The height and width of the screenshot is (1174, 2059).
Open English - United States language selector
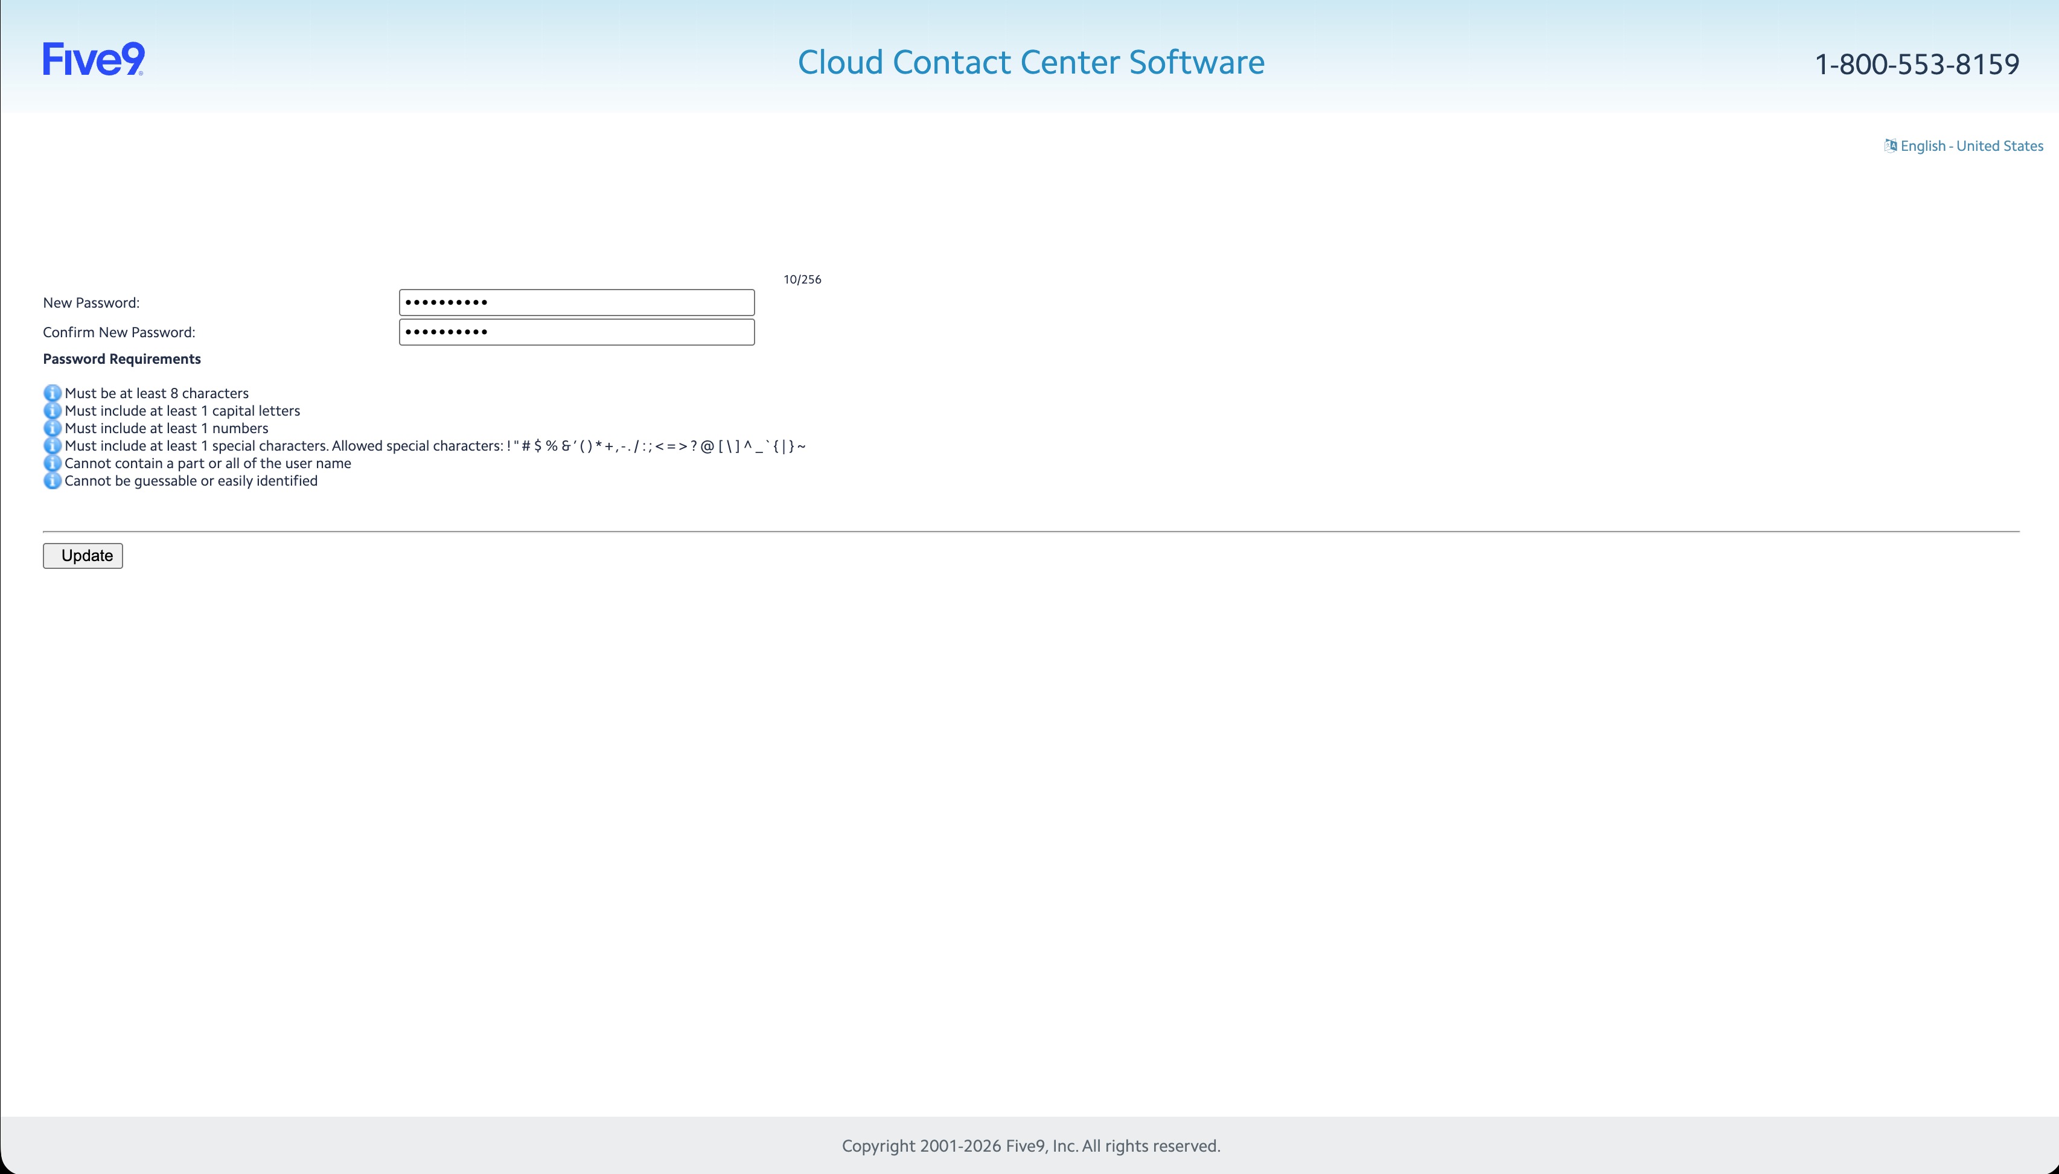tap(1971, 146)
